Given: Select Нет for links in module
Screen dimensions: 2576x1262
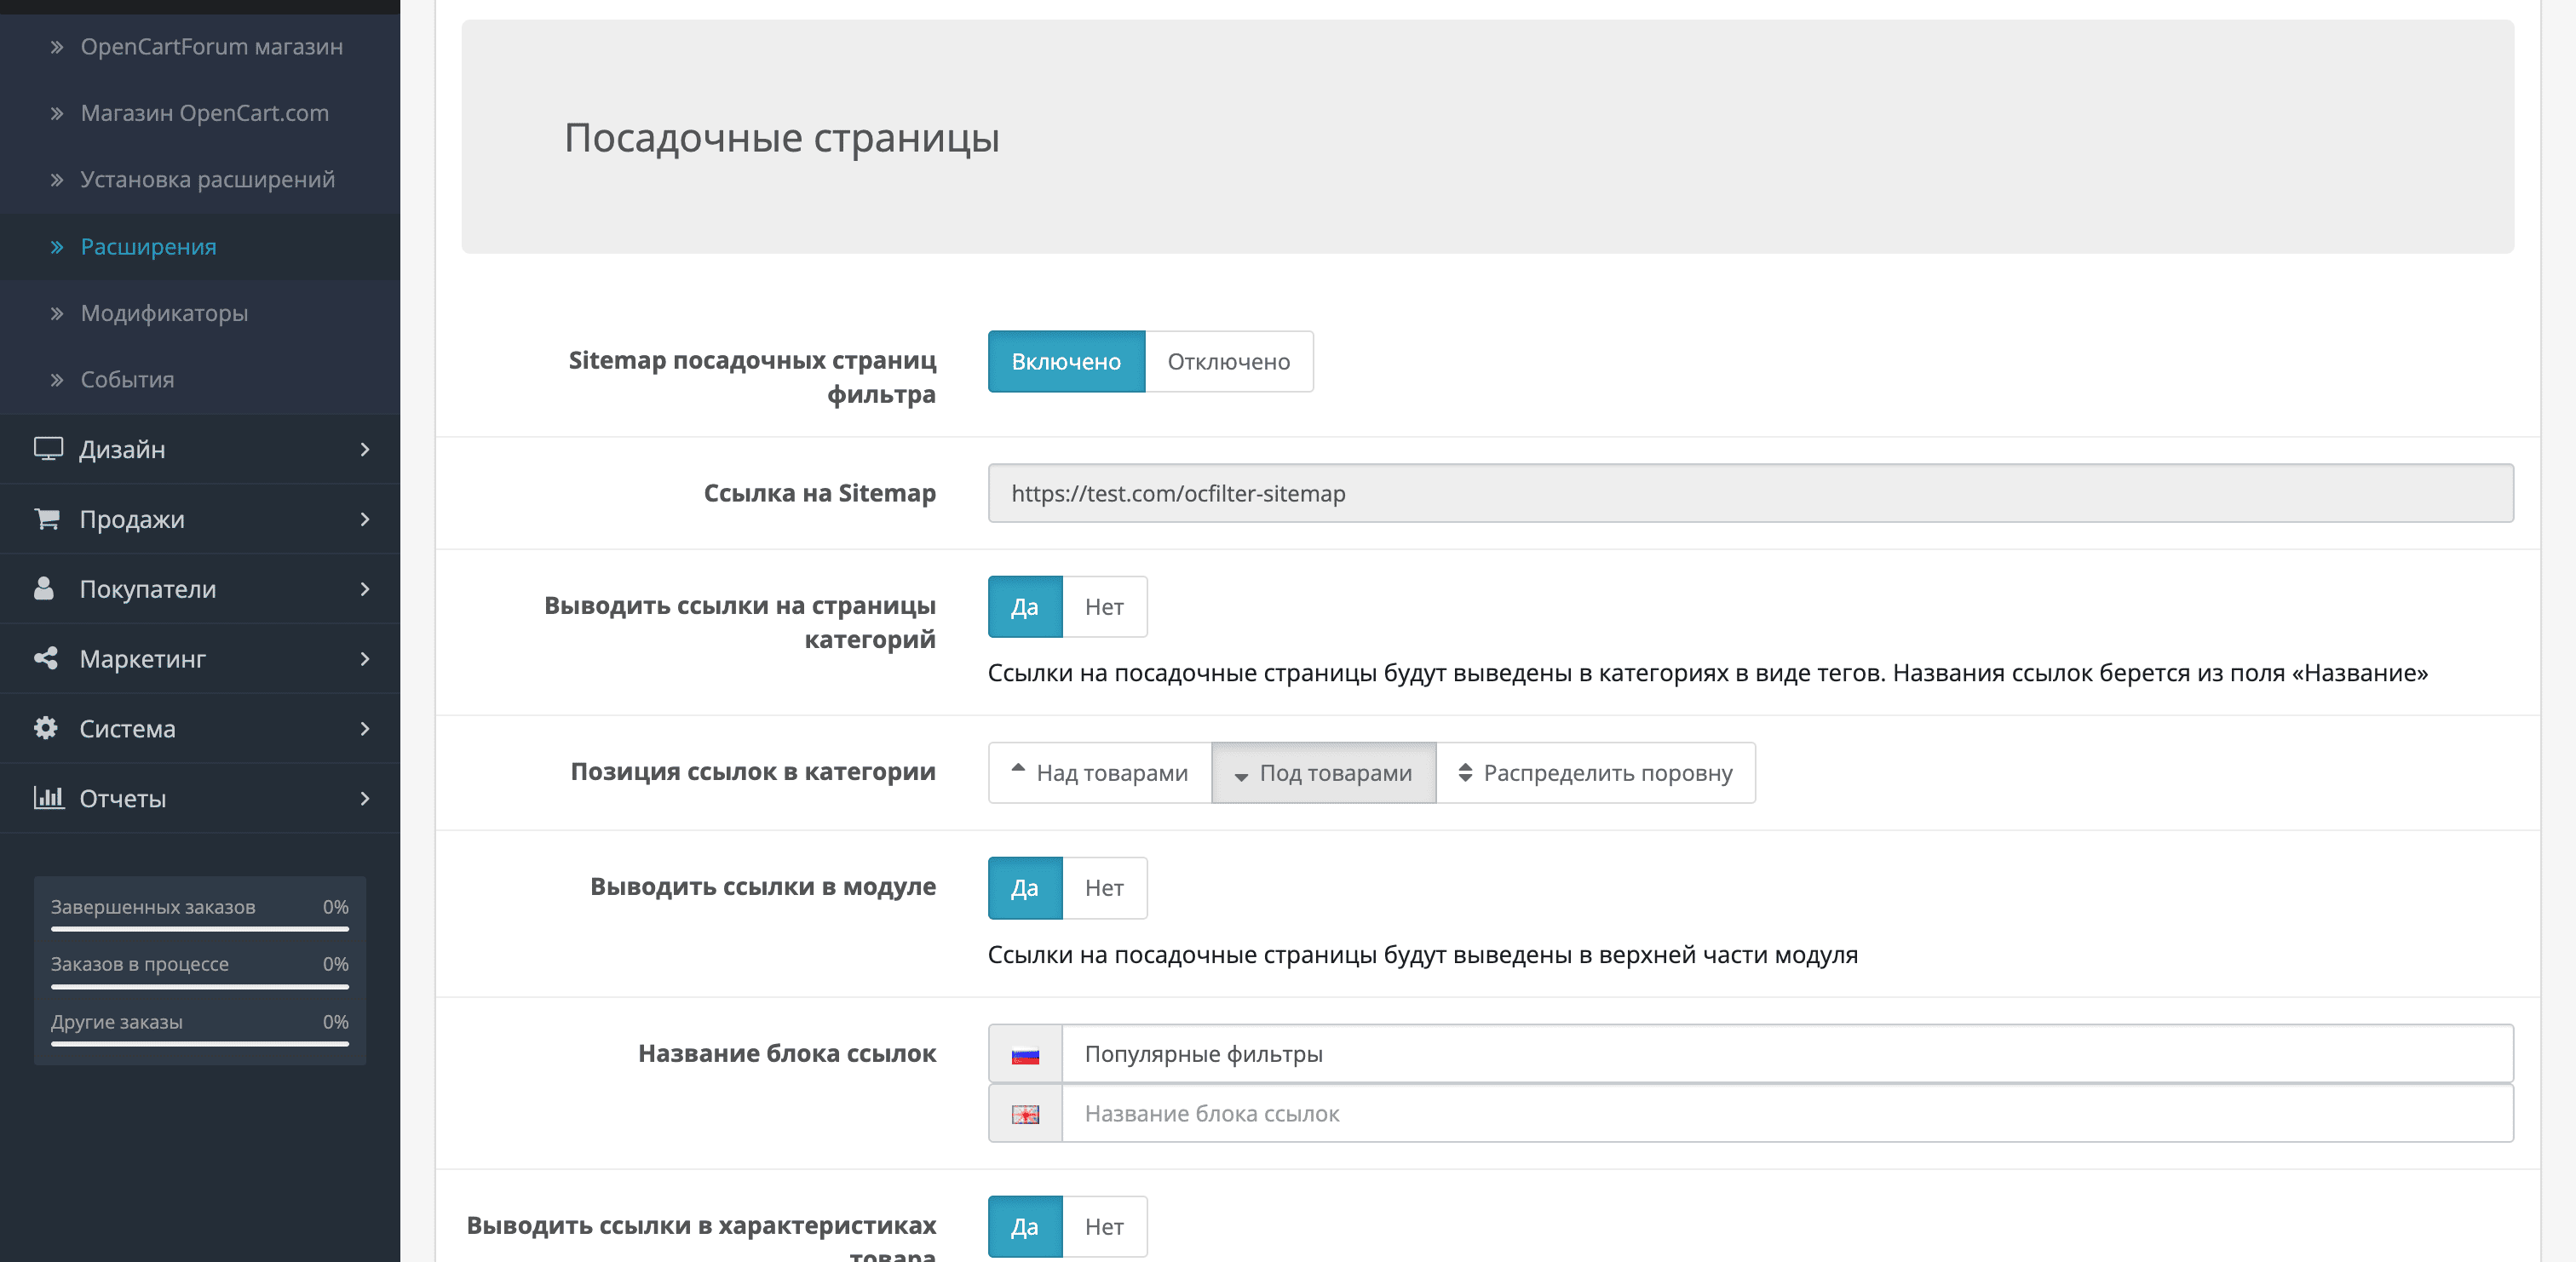Looking at the screenshot, I should point(1104,888).
